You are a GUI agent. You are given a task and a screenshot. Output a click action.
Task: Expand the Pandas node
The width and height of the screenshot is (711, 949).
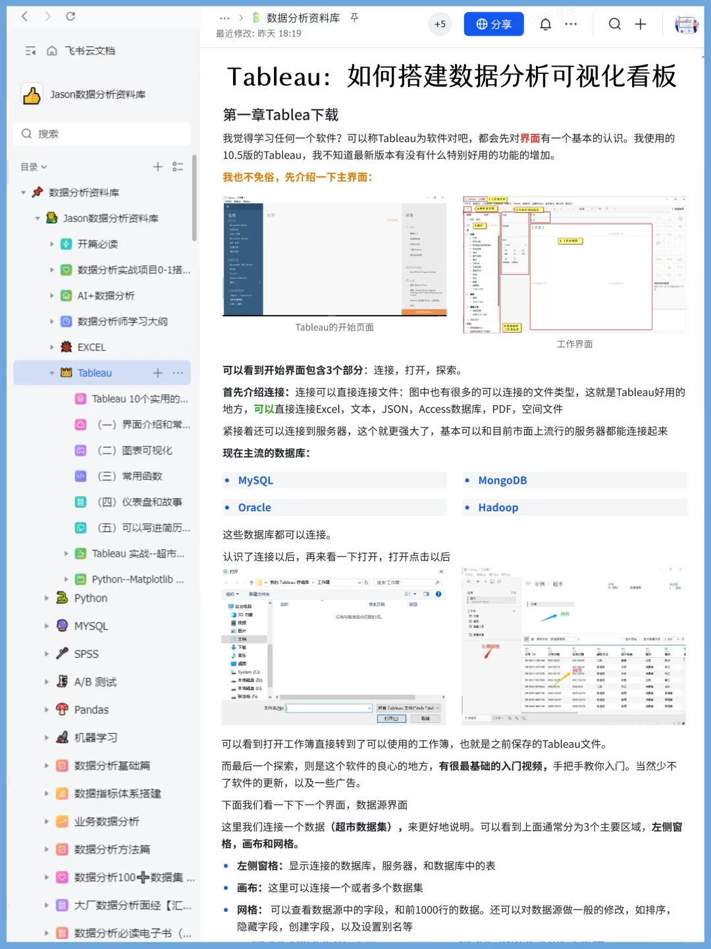pos(46,710)
